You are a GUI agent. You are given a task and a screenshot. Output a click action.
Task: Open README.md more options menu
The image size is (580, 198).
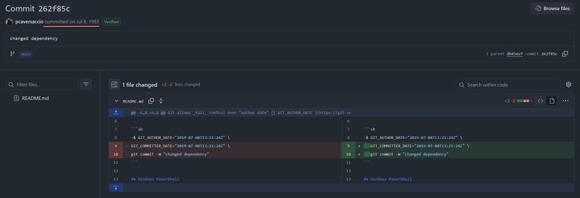[565, 101]
